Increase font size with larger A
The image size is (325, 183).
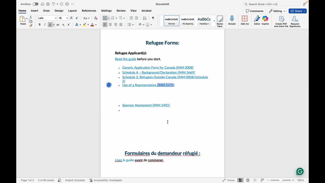[72, 18]
